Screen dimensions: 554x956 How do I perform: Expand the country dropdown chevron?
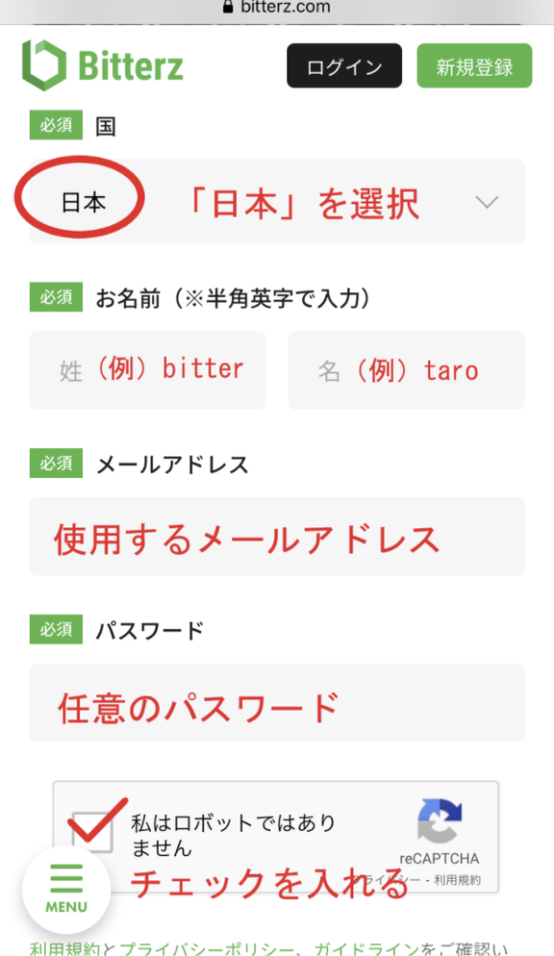(487, 202)
